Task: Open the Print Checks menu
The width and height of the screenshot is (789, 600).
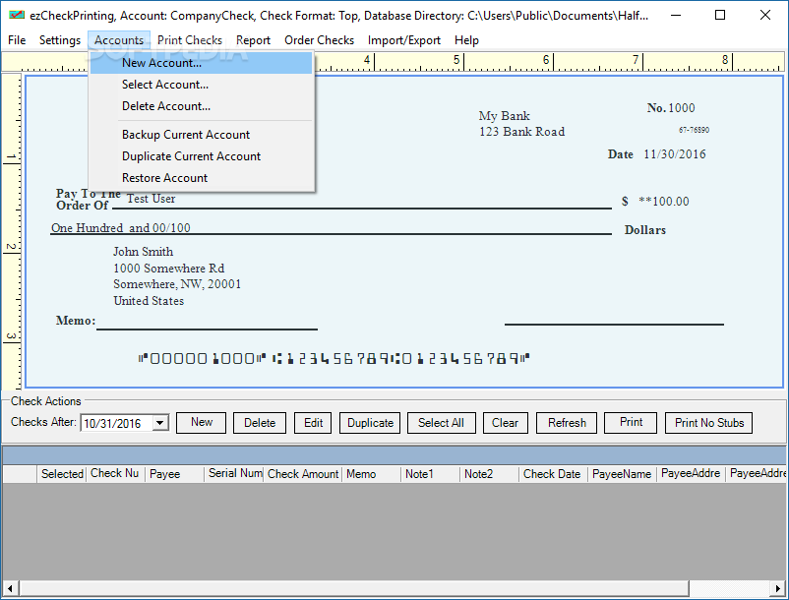Action: pos(190,40)
